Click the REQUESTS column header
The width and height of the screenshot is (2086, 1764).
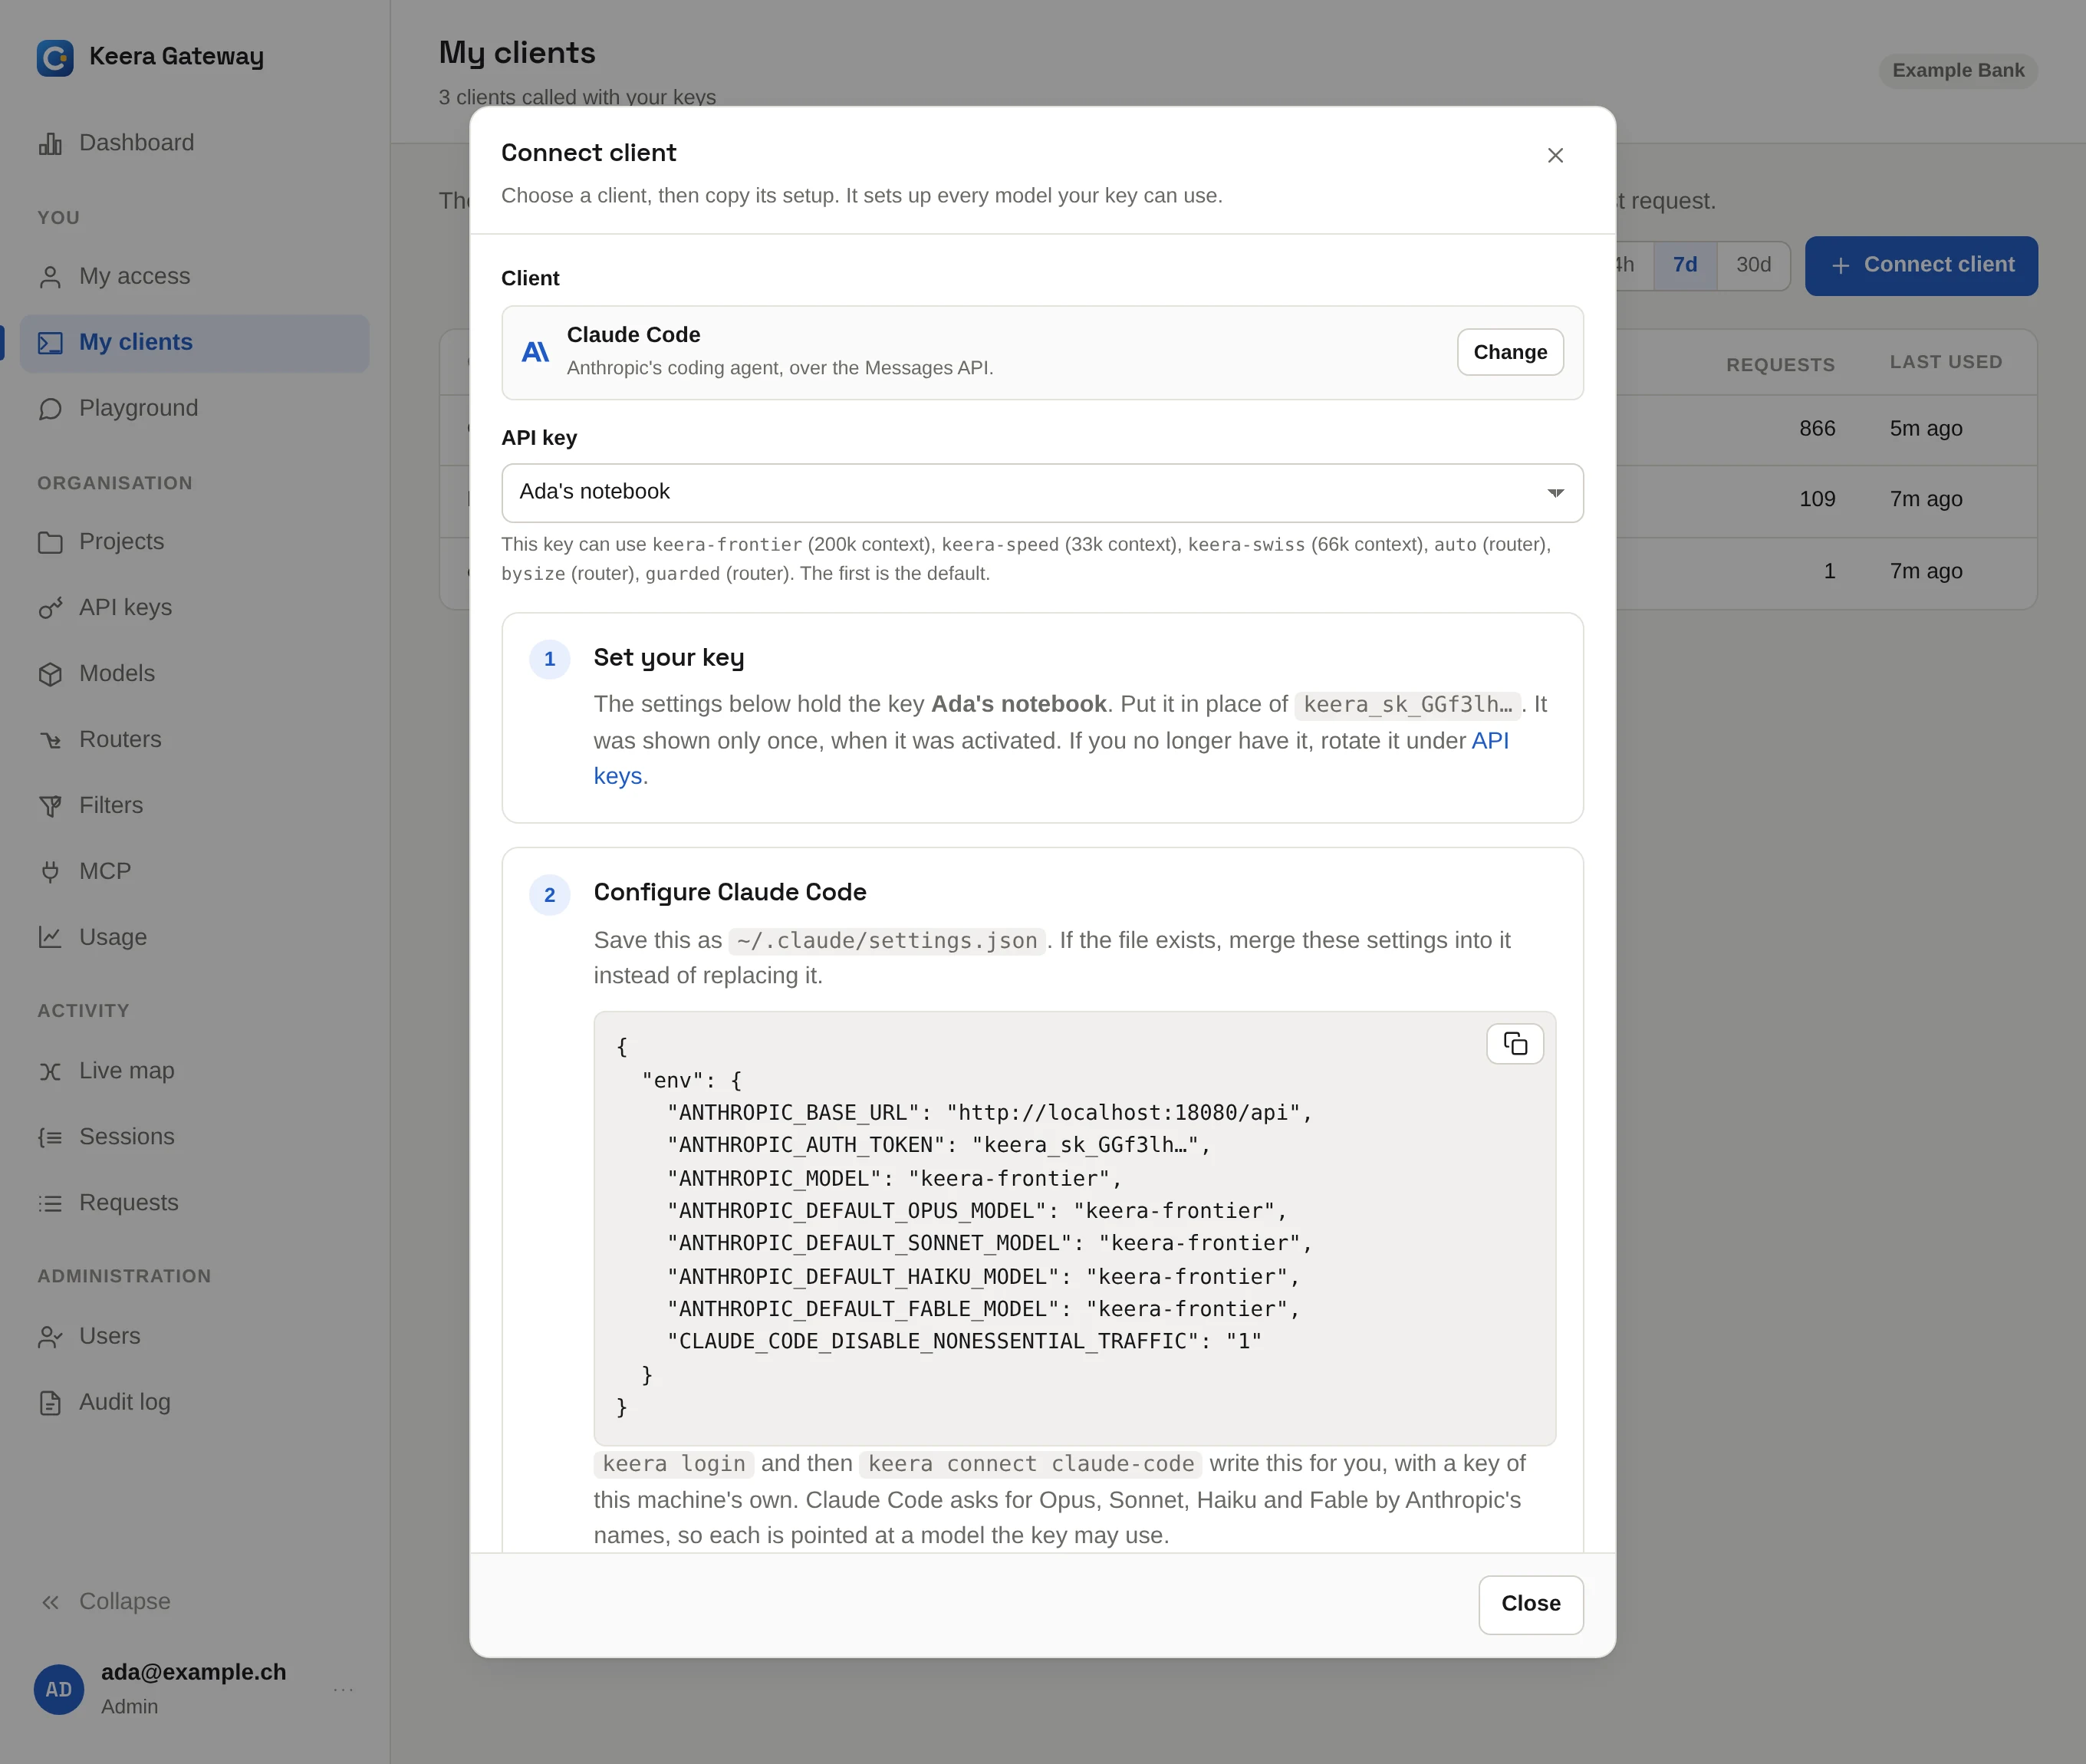(x=1780, y=365)
